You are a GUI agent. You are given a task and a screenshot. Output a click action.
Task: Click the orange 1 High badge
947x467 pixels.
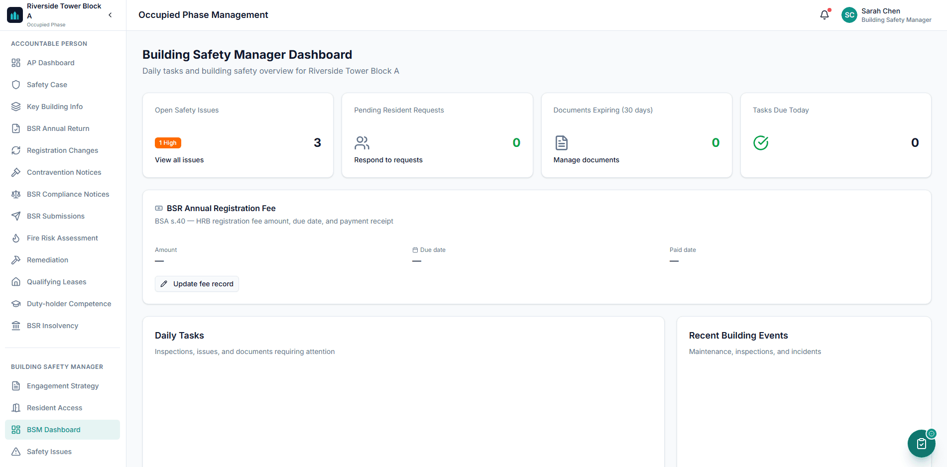click(x=168, y=143)
